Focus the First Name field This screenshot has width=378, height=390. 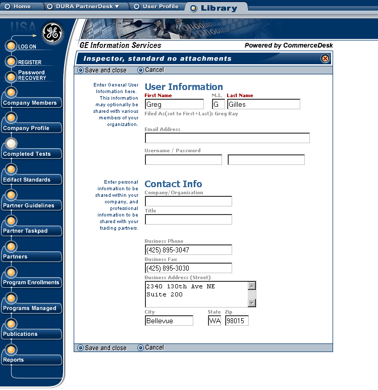[174, 104]
